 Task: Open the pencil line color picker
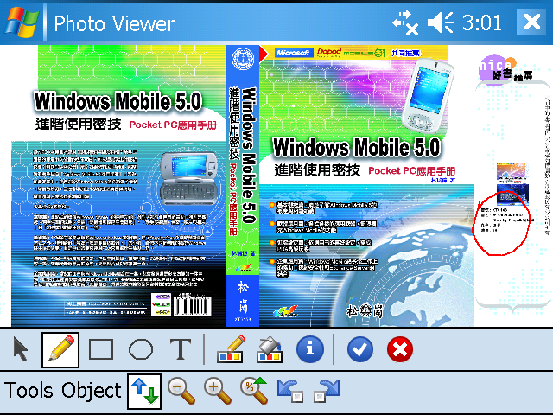231,349
